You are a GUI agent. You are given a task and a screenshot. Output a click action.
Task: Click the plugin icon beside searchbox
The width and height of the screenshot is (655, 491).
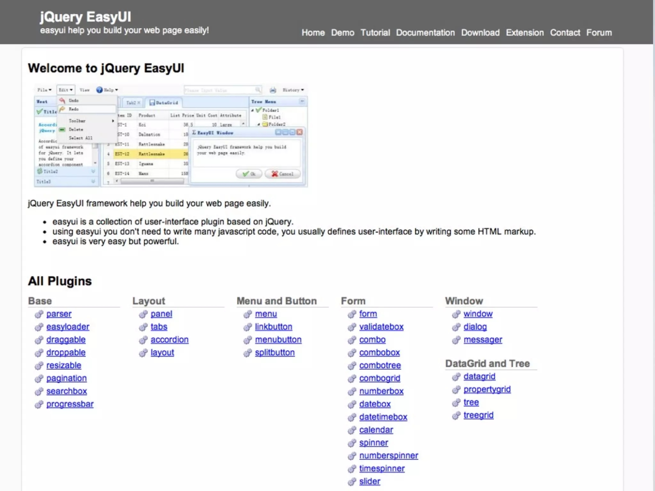coord(39,392)
